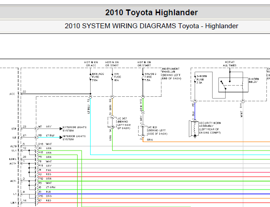Select the F18 GRN wire label
This screenshot has height=207, width=270.
(x=45, y=179)
